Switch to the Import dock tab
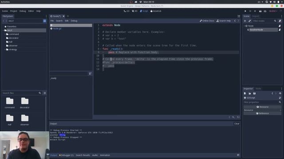 click(x=256, y=16)
